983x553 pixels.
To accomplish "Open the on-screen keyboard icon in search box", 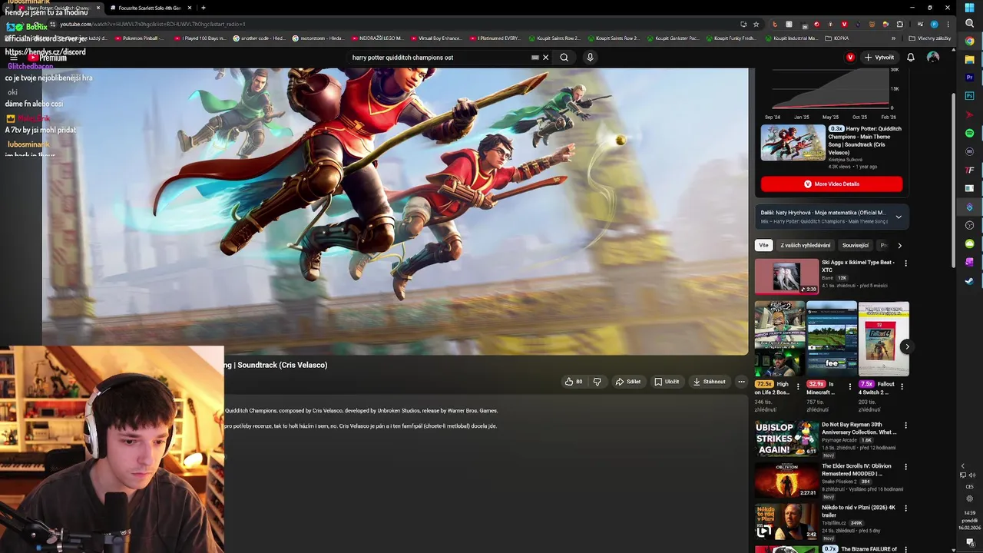I will [535, 58].
